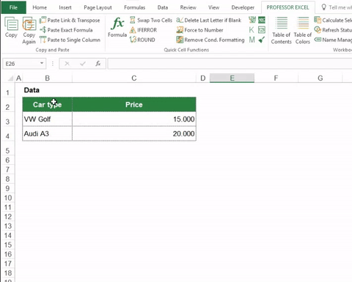
Task: Select Paste Link & Transpose
Action: pos(70,21)
